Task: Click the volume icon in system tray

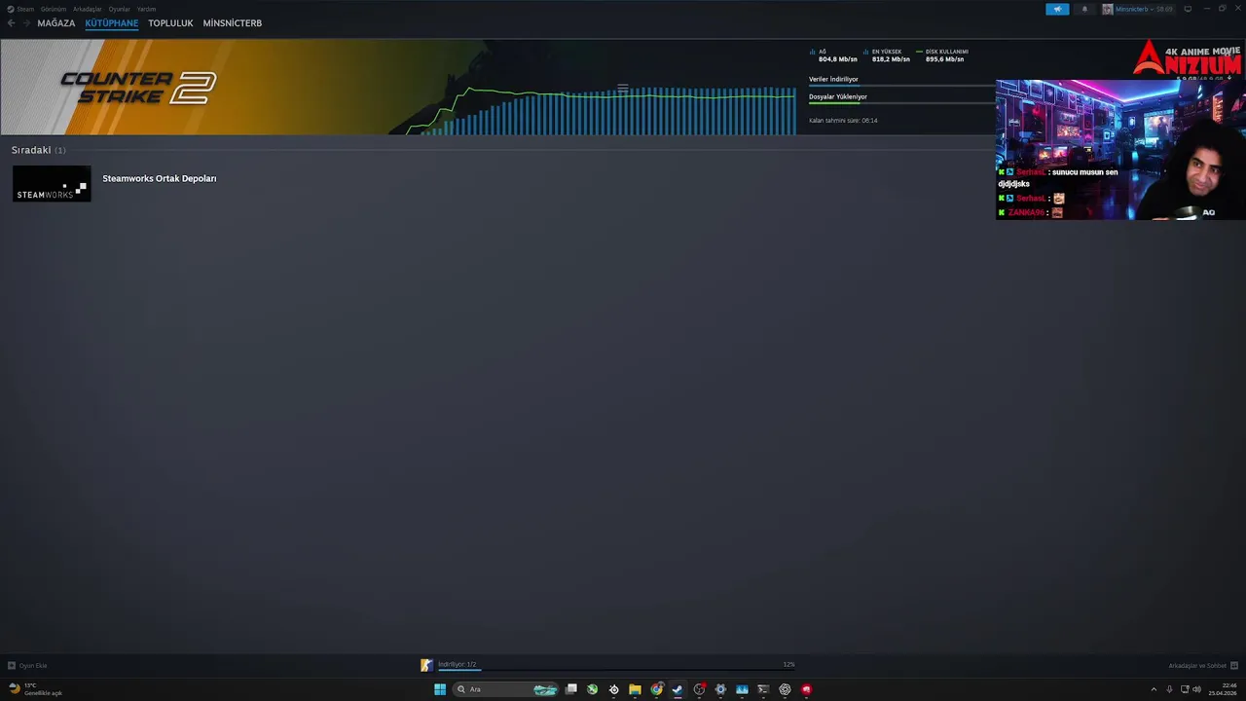Action: click(x=1196, y=689)
